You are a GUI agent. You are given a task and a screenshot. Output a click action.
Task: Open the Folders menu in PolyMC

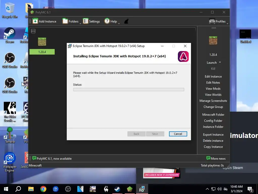click(71, 21)
